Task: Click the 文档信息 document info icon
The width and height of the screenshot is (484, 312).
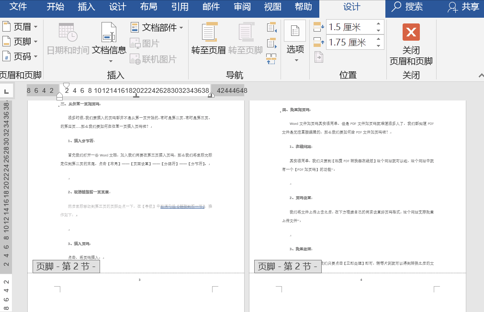Action: (x=109, y=32)
